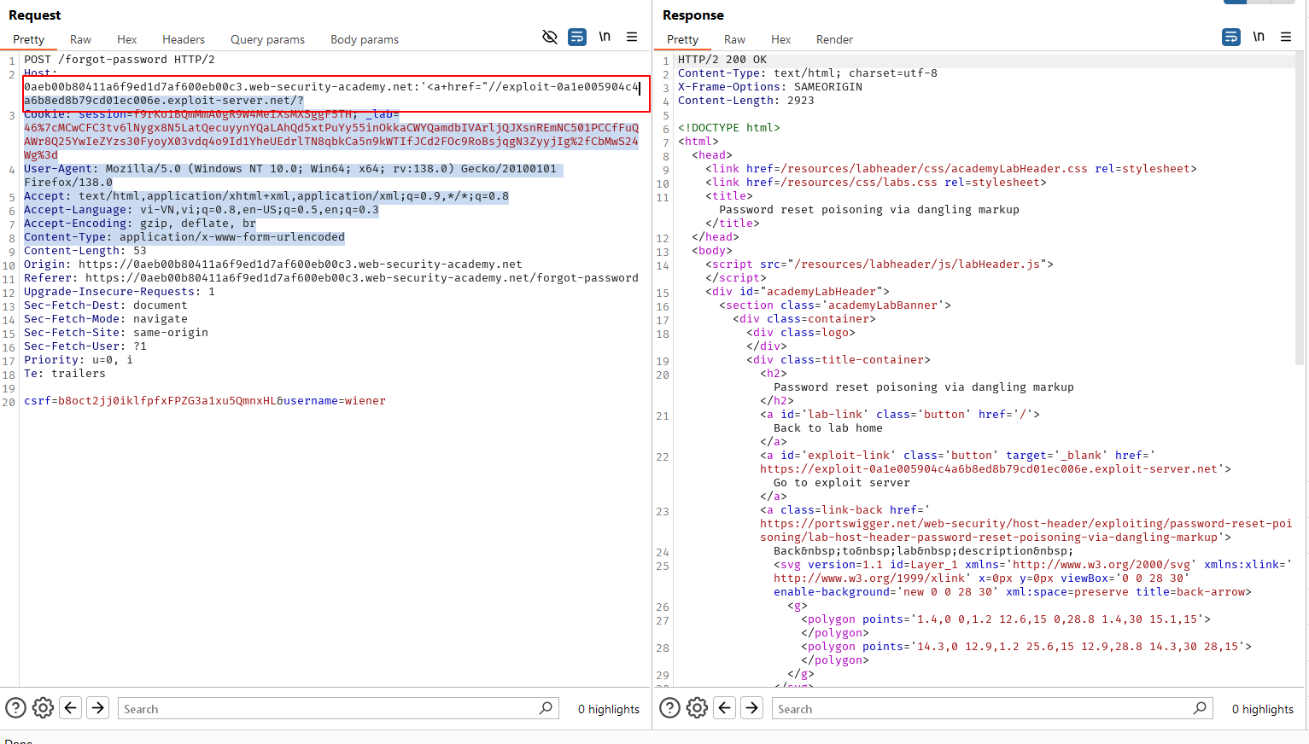Click 'X-Frame-Options: SAMEORIGIN' response header
The width and height of the screenshot is (1309, 744).
(770, 87)
